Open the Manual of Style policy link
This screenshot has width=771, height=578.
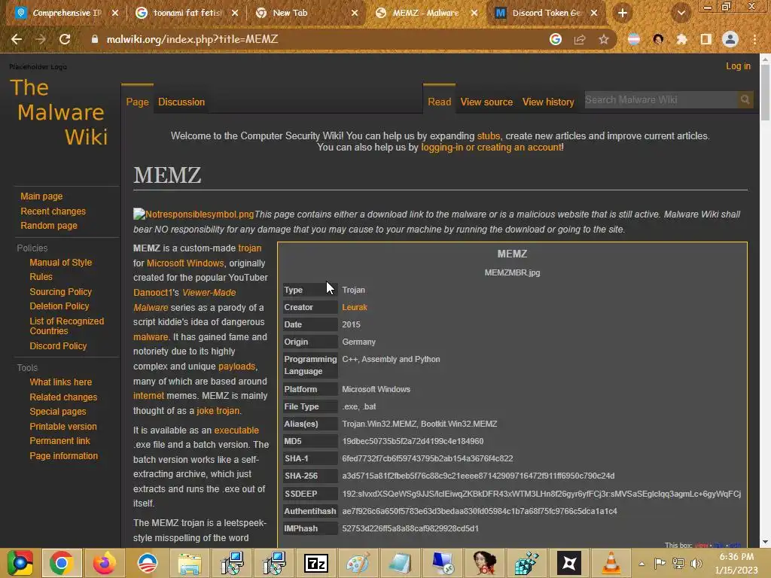60,263
